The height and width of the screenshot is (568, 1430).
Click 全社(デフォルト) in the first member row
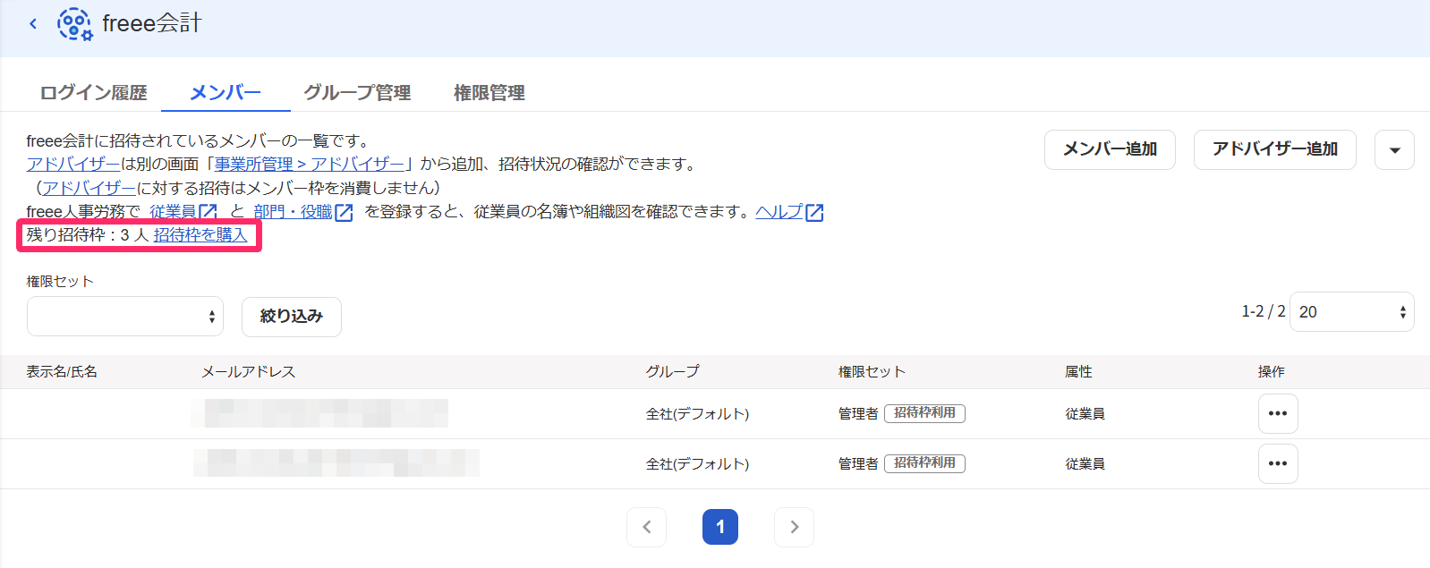tap(697, 414)
